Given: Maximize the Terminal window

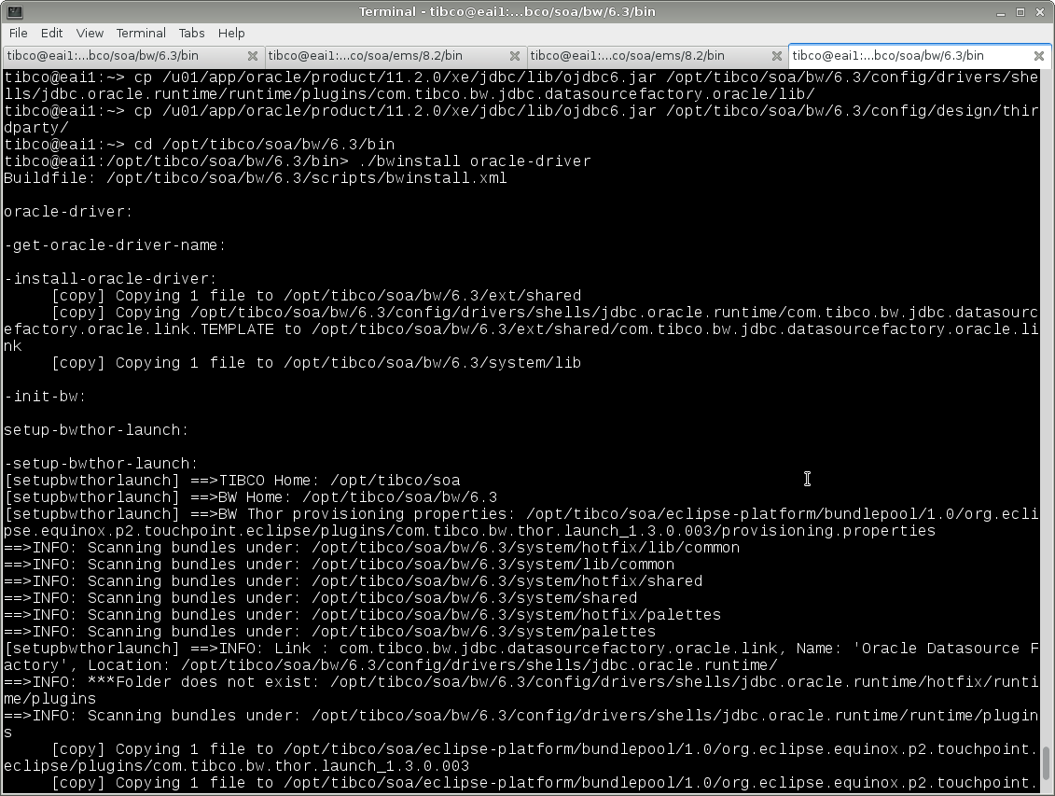Looking at the screenshot, I should coord(1022,11).
